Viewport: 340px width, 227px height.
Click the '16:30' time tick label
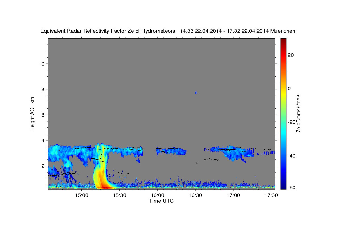tap(195, 195)
